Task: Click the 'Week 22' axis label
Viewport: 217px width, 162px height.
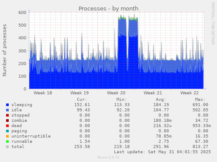Action: [189, 93]
